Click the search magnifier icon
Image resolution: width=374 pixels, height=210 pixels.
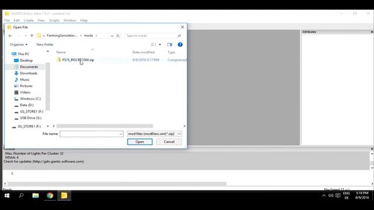click(x=179, y=36)
